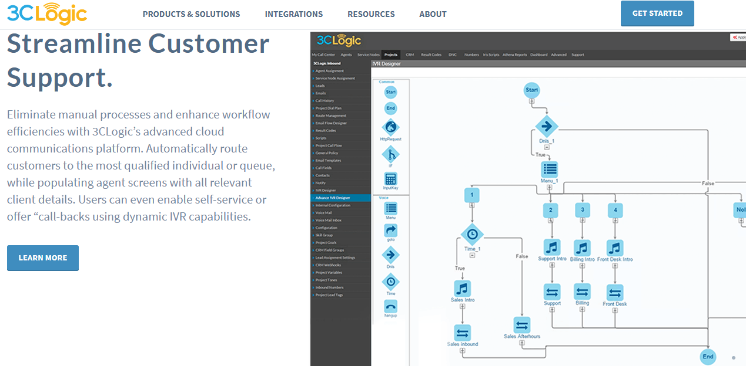
Task: Open the Dashboard tab in the app
Action: click(538, 55)
